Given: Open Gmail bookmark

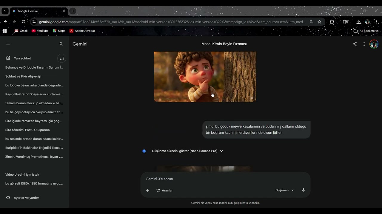Looking at the screenshot, I should tap(21, 31).
